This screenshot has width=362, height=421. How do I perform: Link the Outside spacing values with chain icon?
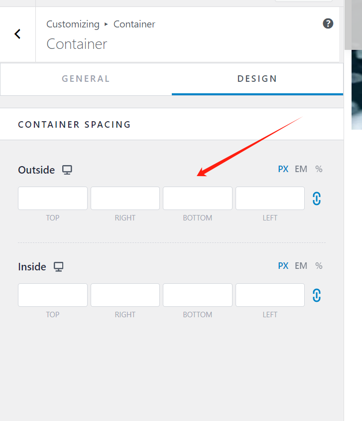click(317, 198)
